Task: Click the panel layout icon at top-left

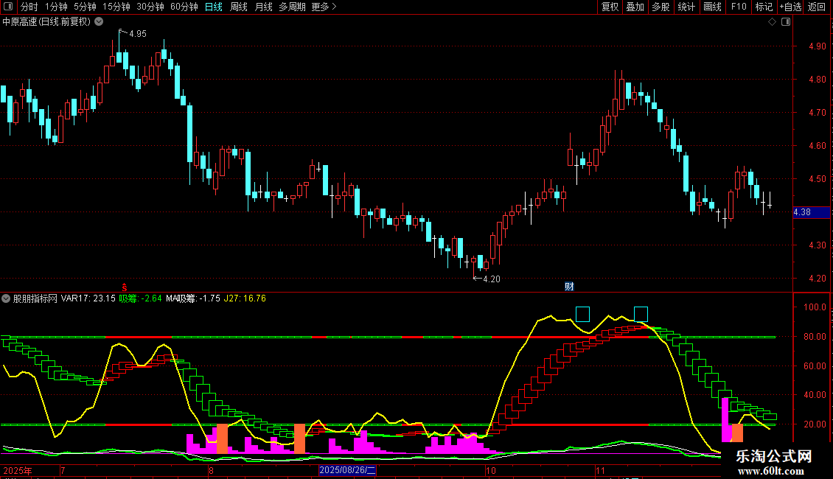Action: click(8, 7)
